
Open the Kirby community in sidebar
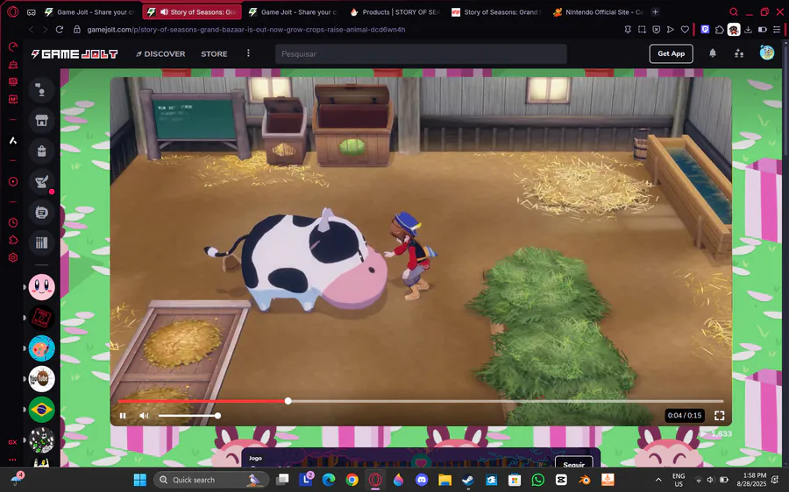click(41, 287)
